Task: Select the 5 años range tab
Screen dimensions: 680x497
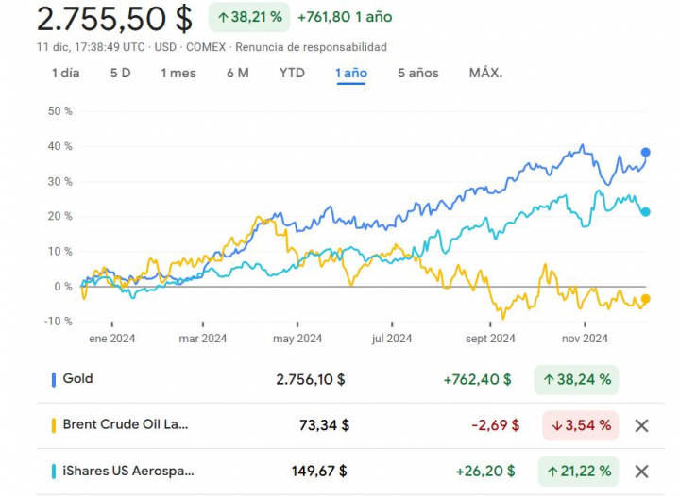Action: [417, 73]
